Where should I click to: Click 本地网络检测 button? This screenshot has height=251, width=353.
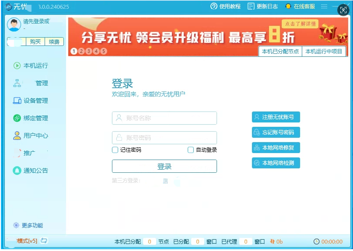[x=276, y=163]
